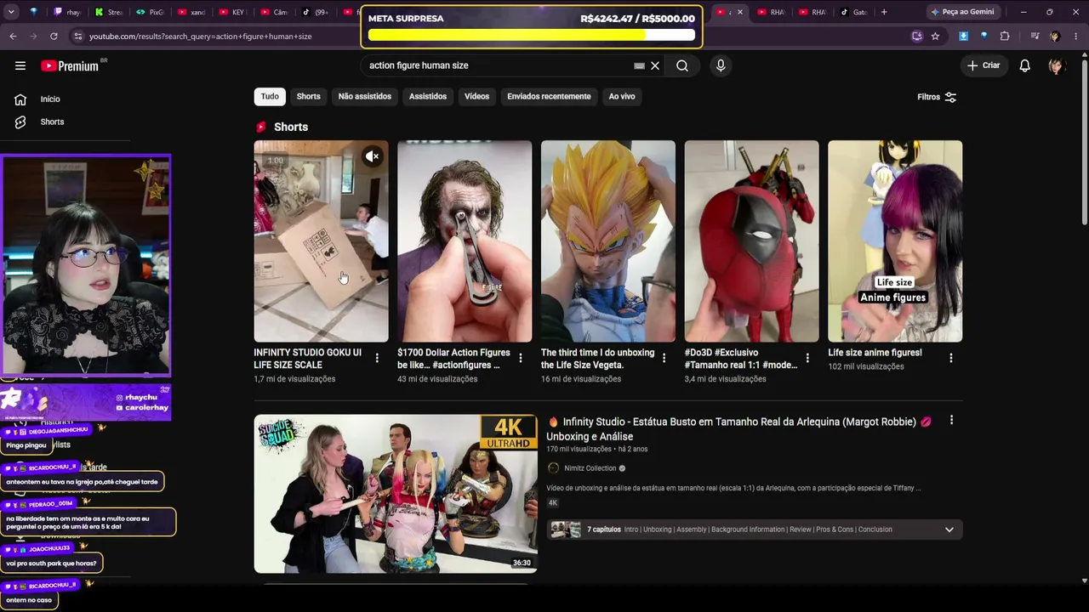1089x612 pixels.
Task: Bookmark this page with the star
Action: [935, 37]
